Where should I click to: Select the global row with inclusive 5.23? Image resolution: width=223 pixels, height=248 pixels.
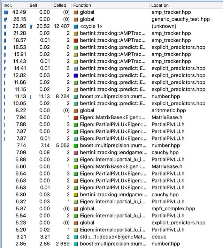pyautogui.click(x=112, y=223)
